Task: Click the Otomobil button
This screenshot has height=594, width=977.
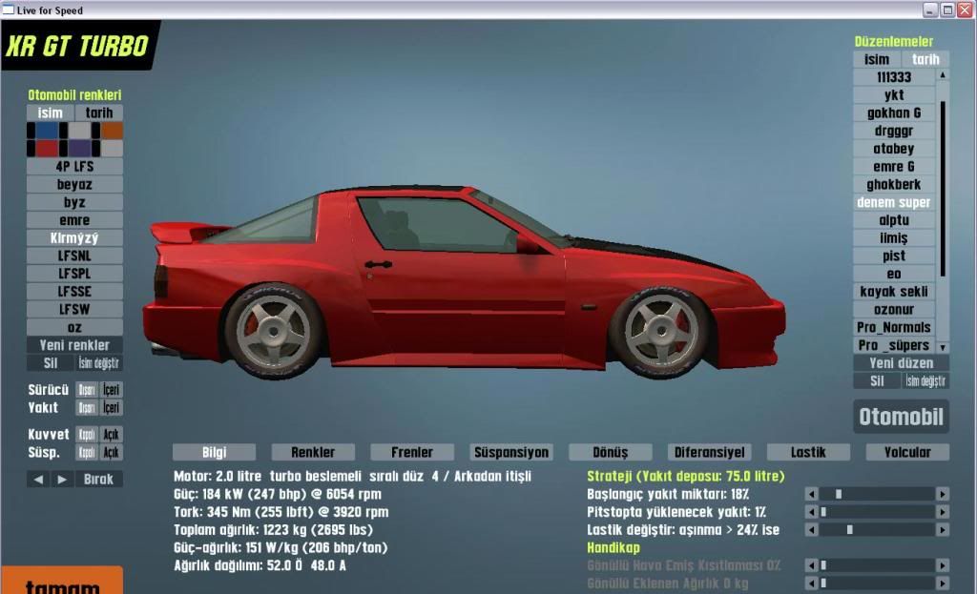Action: [901, 417]
